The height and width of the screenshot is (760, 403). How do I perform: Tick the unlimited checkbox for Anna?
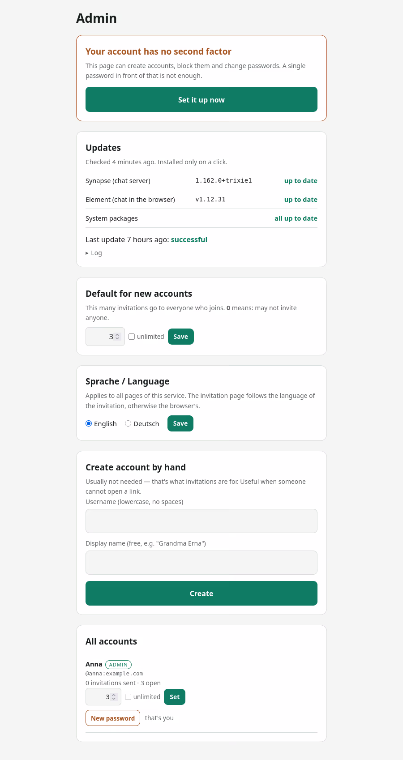pyautogui.click(x=128, y=697)
